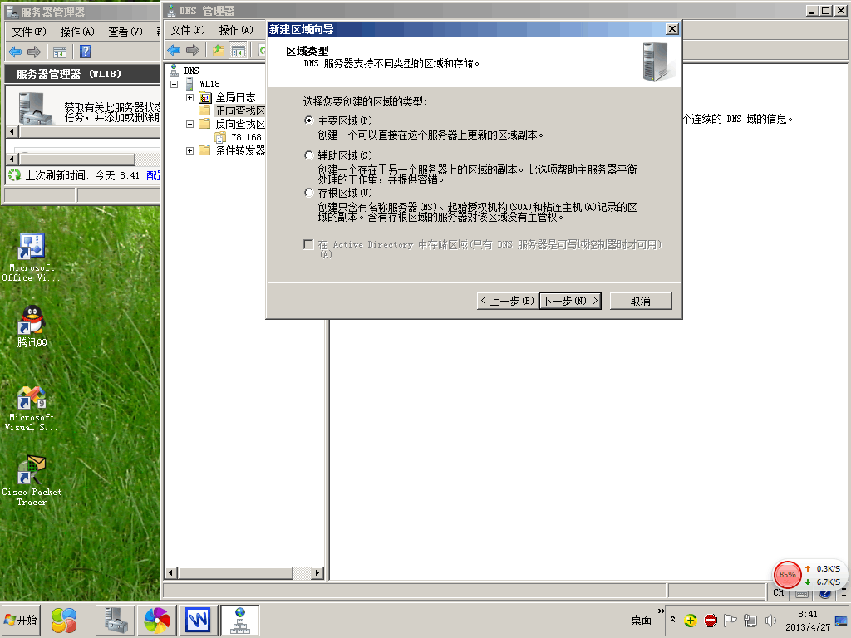Expand the 条件转发器 tree node
Image resolution: width=851 pixels, height=638 pixels.
(x=190, y=150)
